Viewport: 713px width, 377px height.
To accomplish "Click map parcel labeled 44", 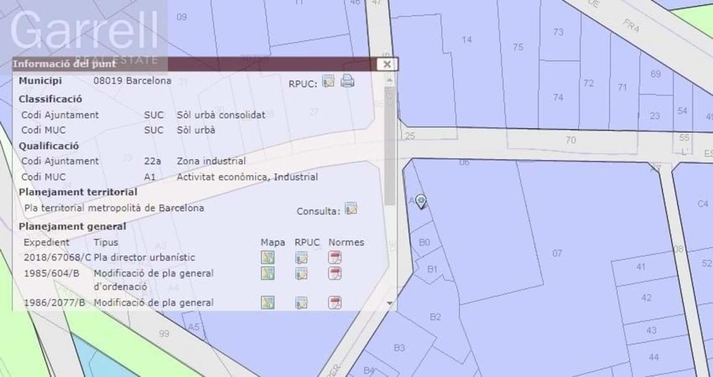I will point(654,357).
